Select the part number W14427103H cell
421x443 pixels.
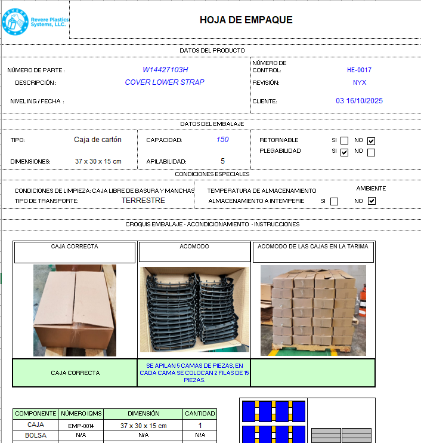click(165, 70)
